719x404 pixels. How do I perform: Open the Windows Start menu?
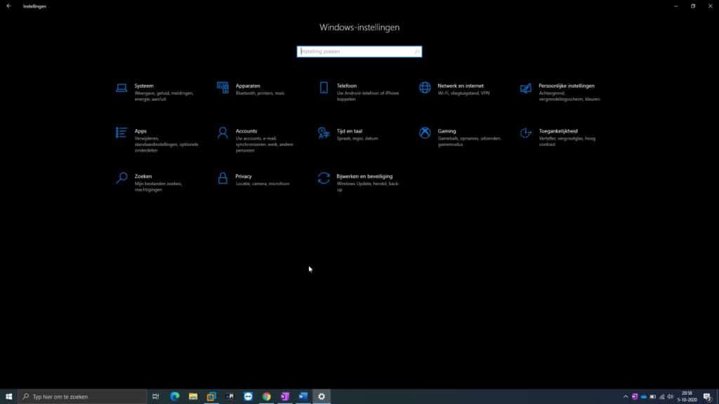(8, 397)
